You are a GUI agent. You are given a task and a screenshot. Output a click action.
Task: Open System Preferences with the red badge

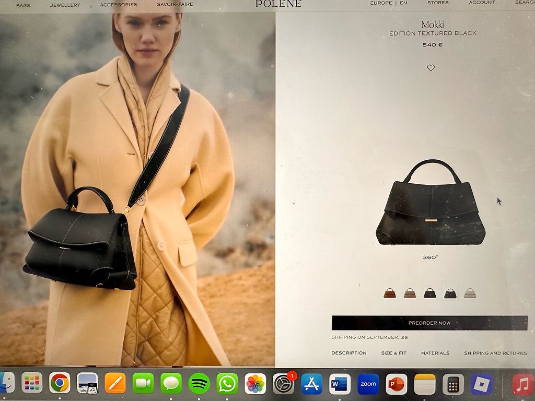[x=284, y=383]
